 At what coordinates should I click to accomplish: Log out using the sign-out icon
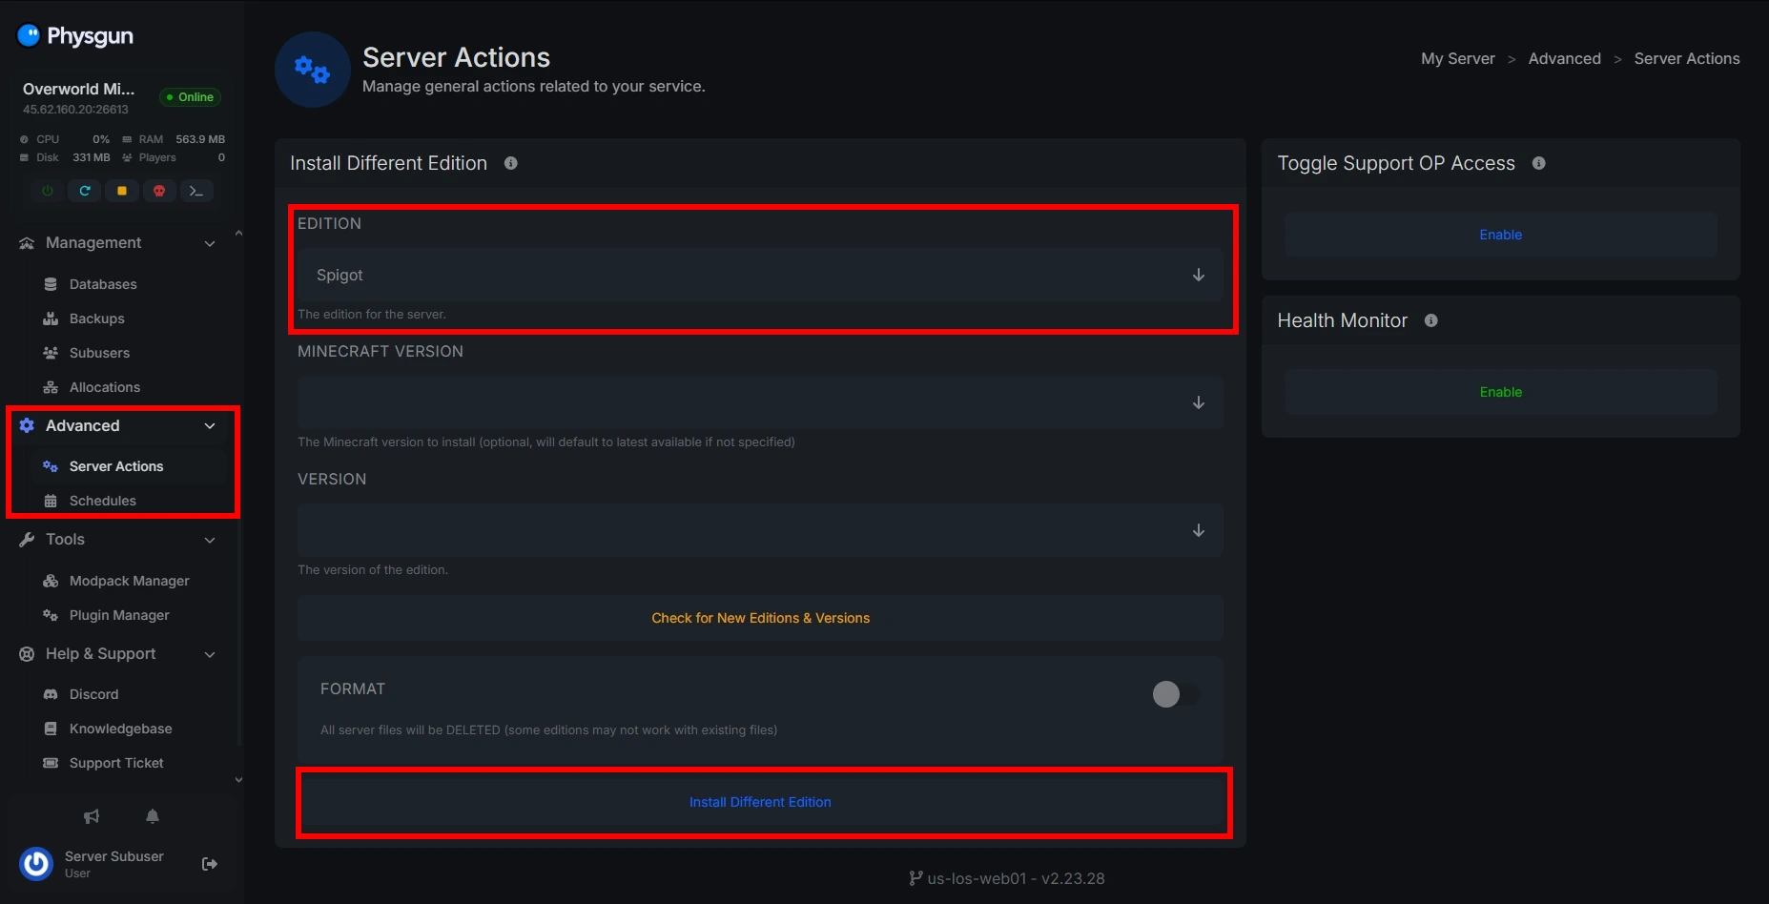(x=210, y=864)
